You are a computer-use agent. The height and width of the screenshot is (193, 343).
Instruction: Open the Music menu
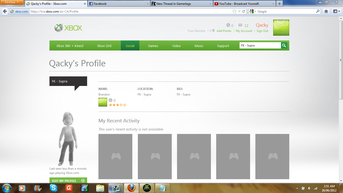tap(199, 46)
